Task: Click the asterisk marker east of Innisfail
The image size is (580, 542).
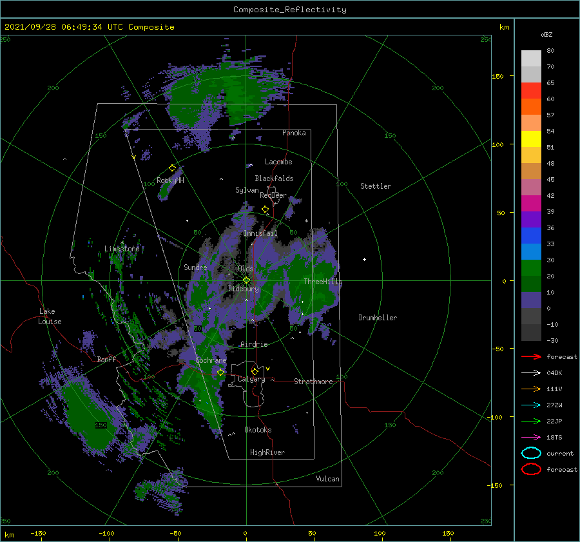Action: click(x=306, y=221)
